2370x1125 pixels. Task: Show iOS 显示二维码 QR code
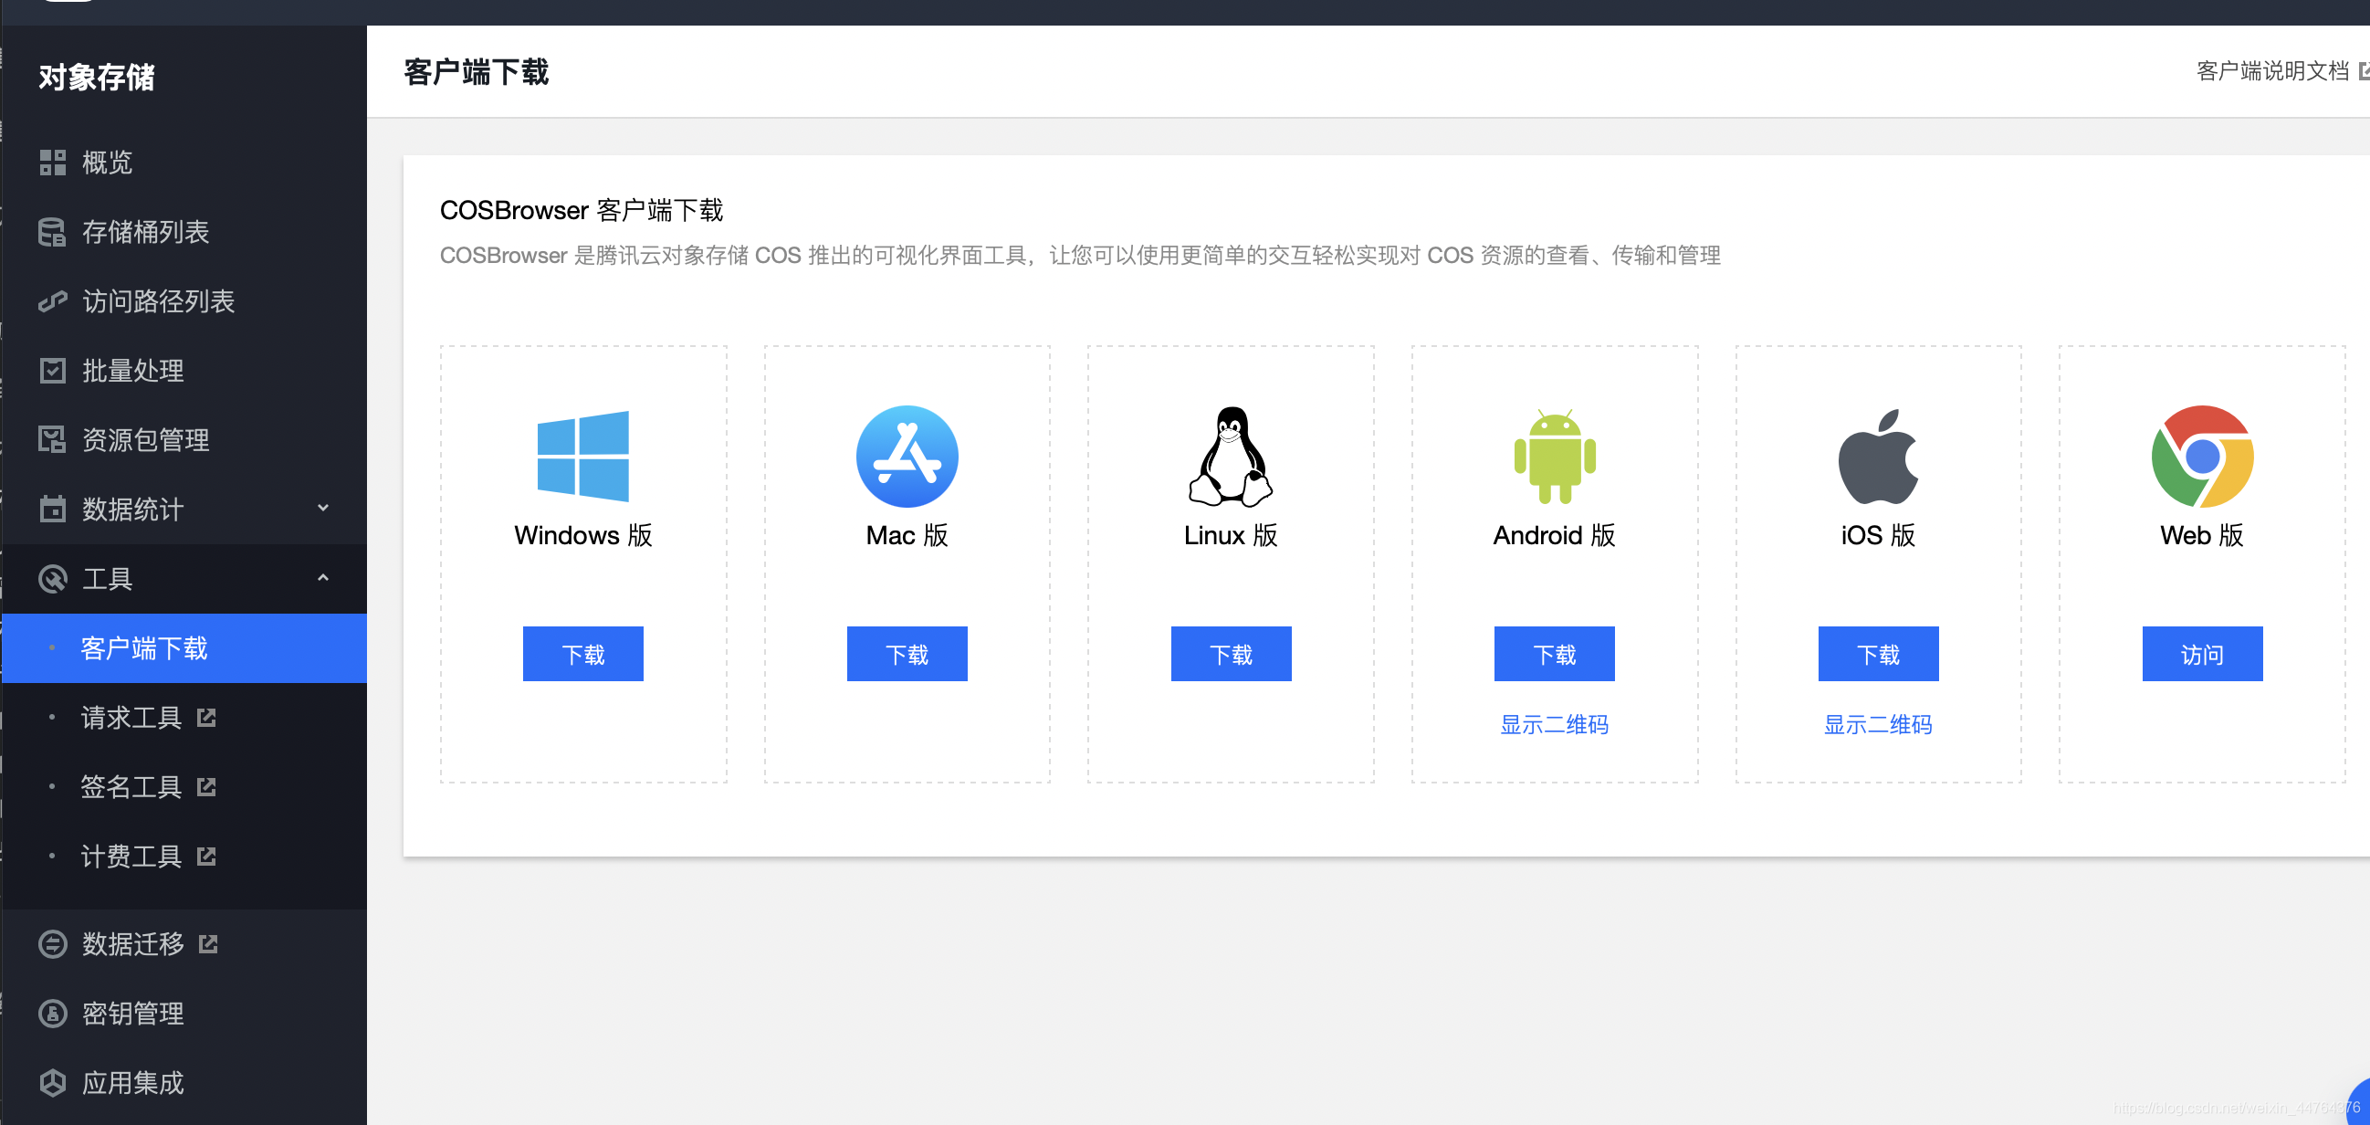coord(1879,725)
